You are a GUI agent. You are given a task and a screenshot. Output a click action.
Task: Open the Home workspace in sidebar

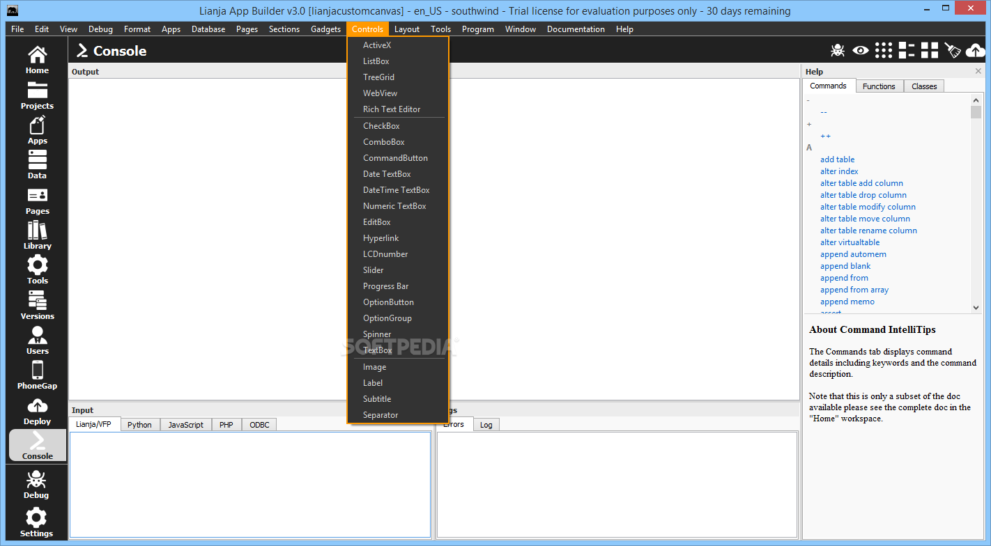tap(37, 60)
